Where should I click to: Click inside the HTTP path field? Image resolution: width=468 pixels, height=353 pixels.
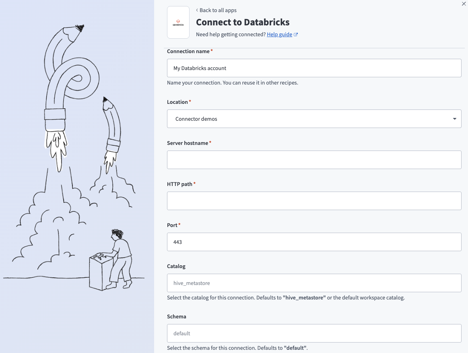(314, 200)
